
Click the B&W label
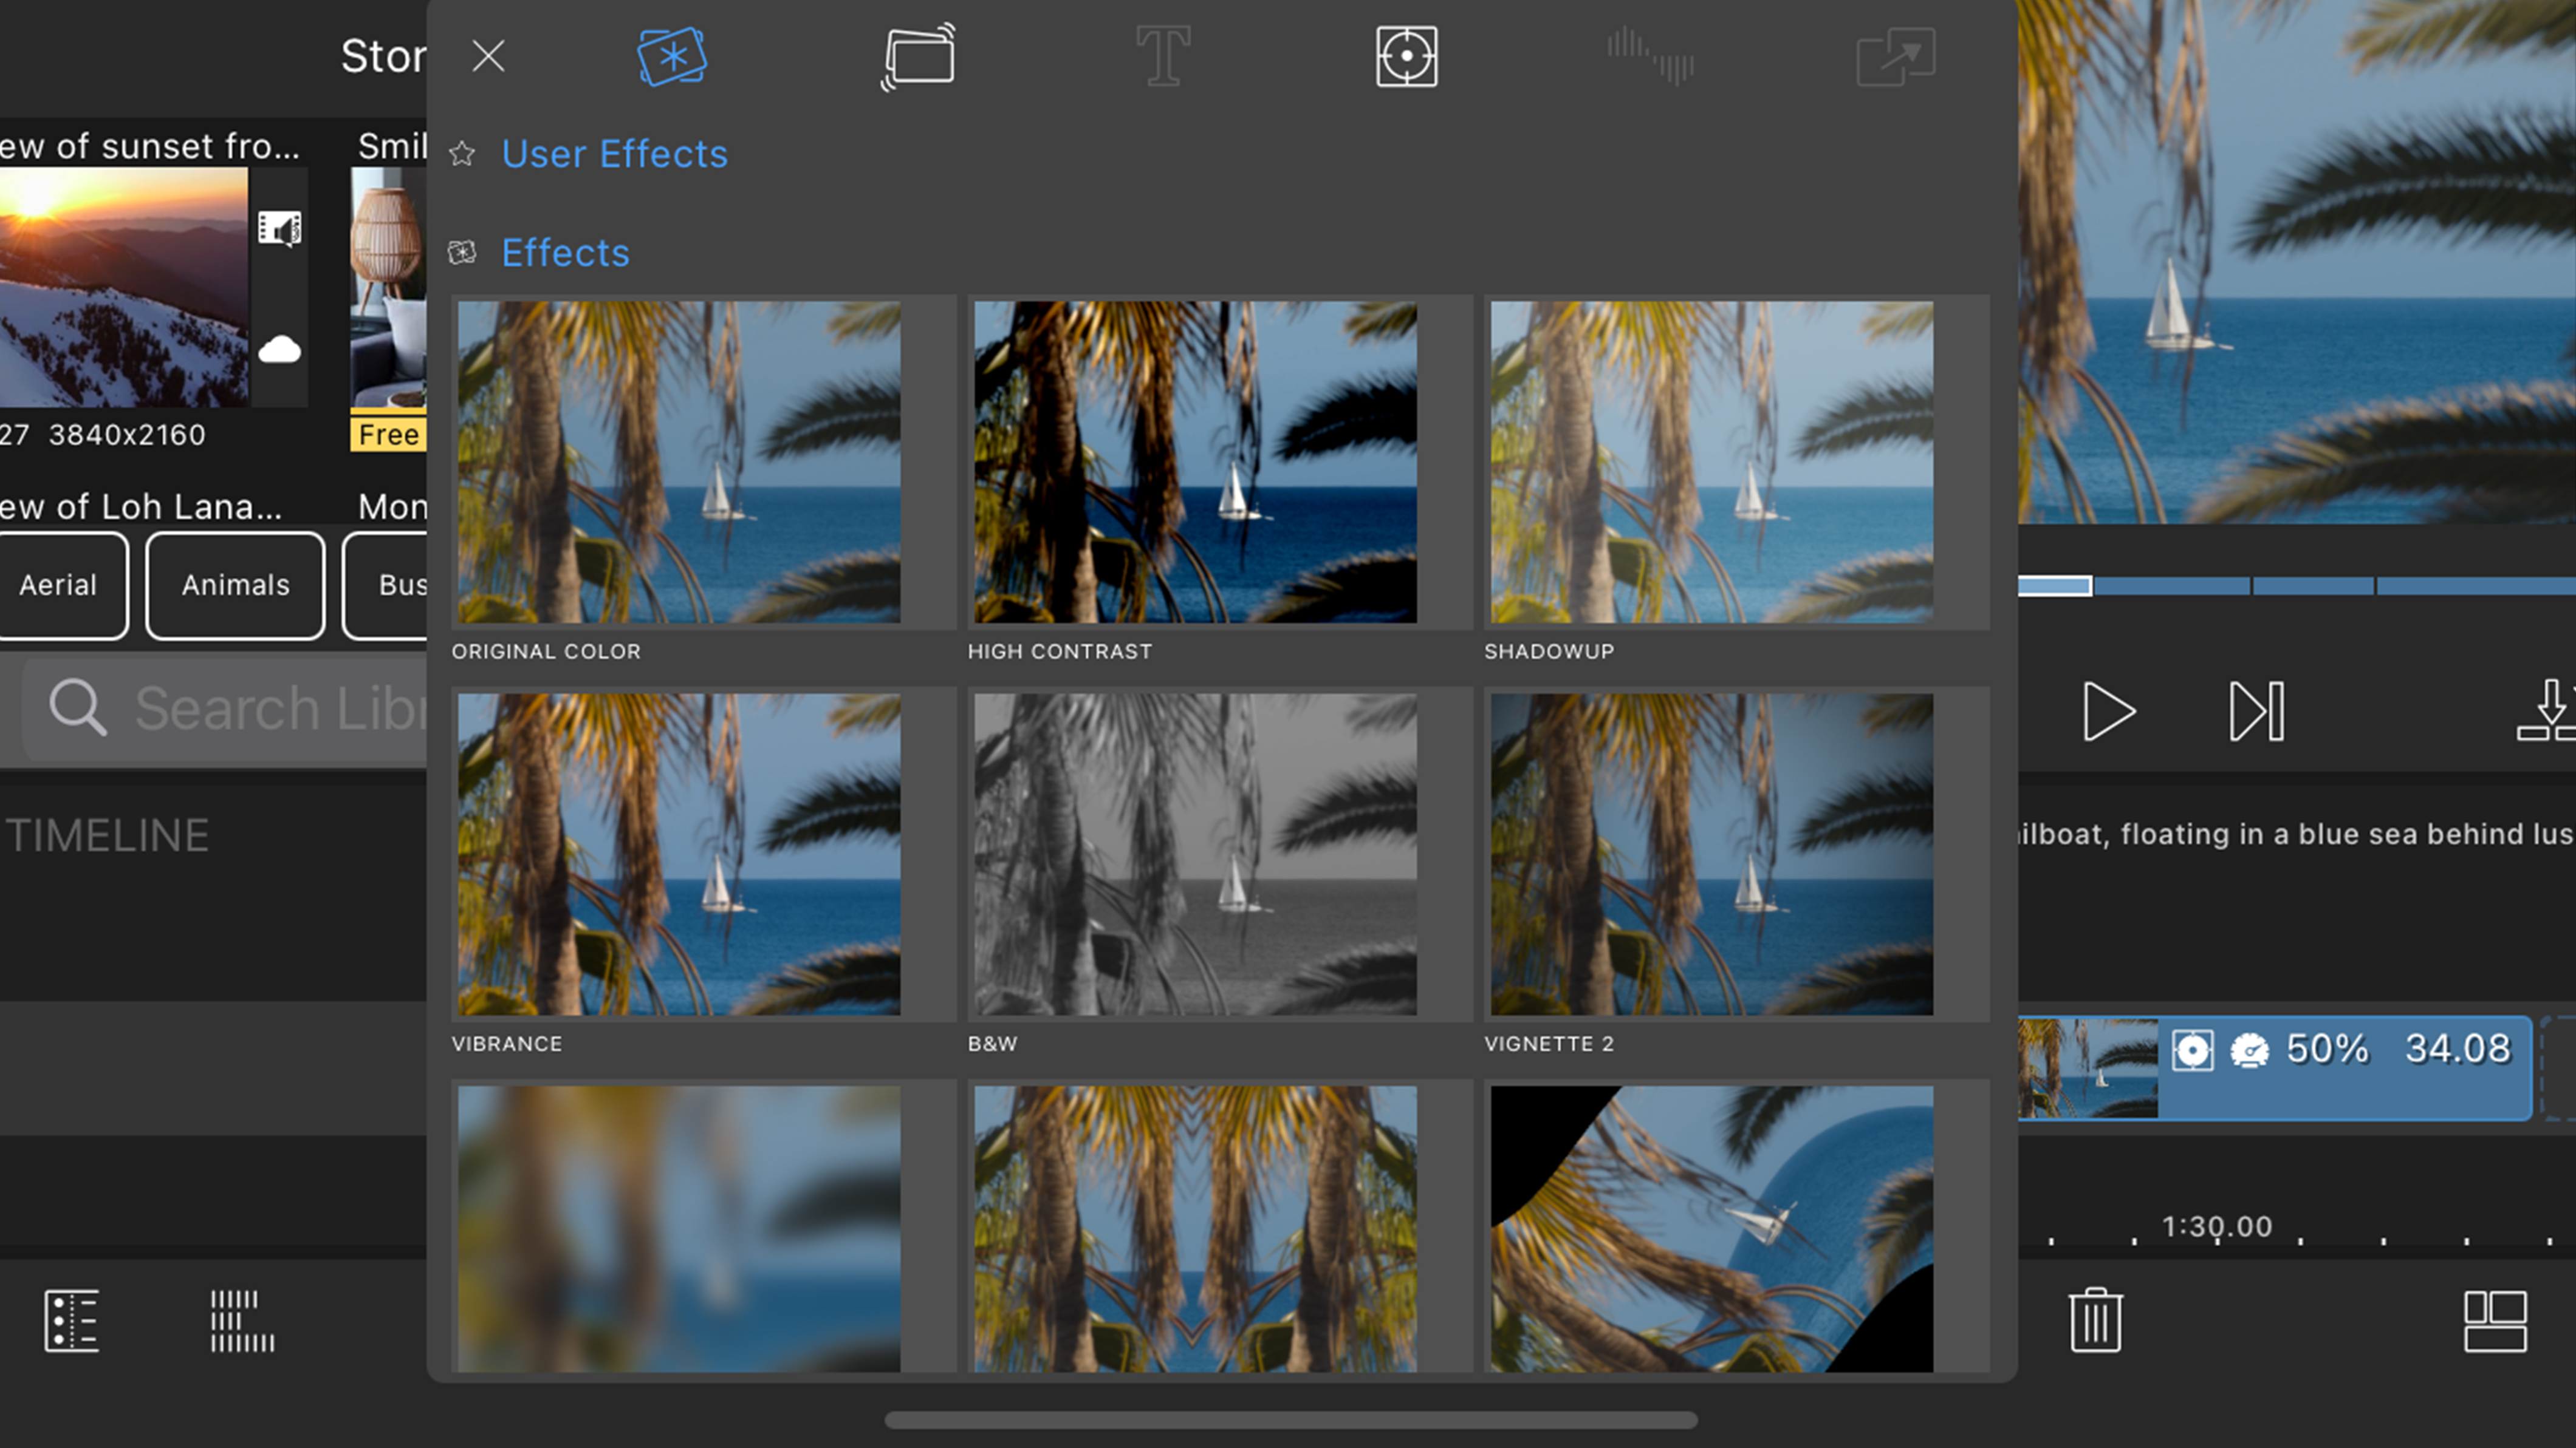pos(992,1044)
